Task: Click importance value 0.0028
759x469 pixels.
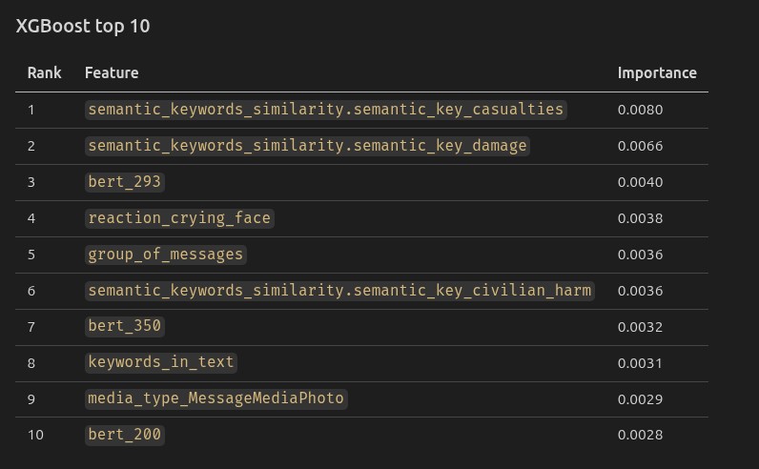Action: pos(640,435)
